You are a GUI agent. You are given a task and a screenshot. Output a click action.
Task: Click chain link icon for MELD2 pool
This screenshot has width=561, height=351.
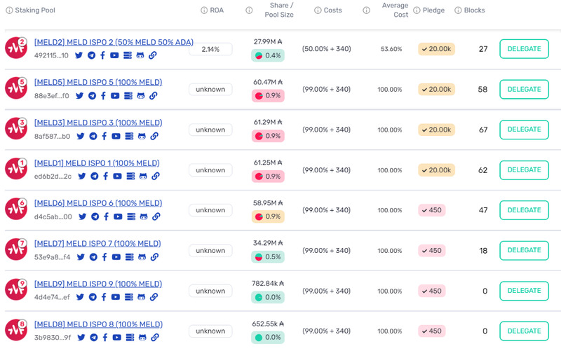click(x=153, y=55)
